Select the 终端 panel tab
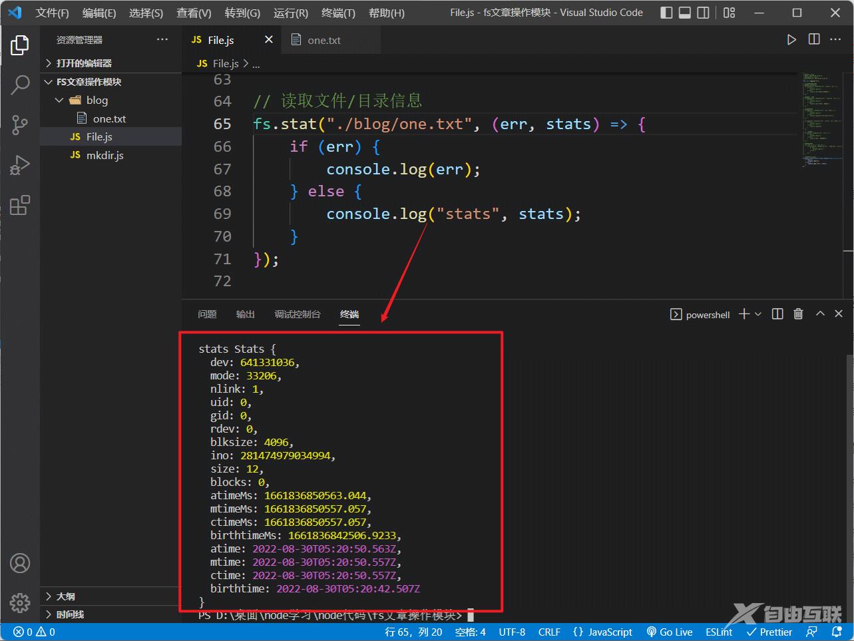The image size is (854, 641). 349,314
